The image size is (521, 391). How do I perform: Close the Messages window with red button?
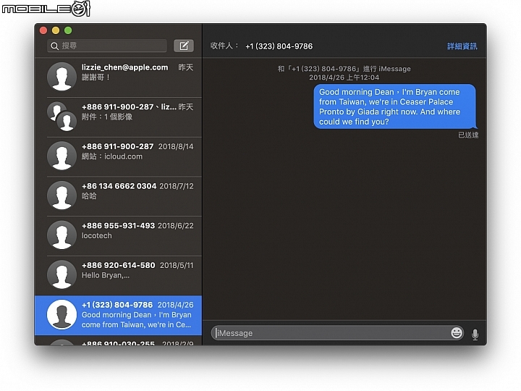pyautogui.click(x=43, y=30)
